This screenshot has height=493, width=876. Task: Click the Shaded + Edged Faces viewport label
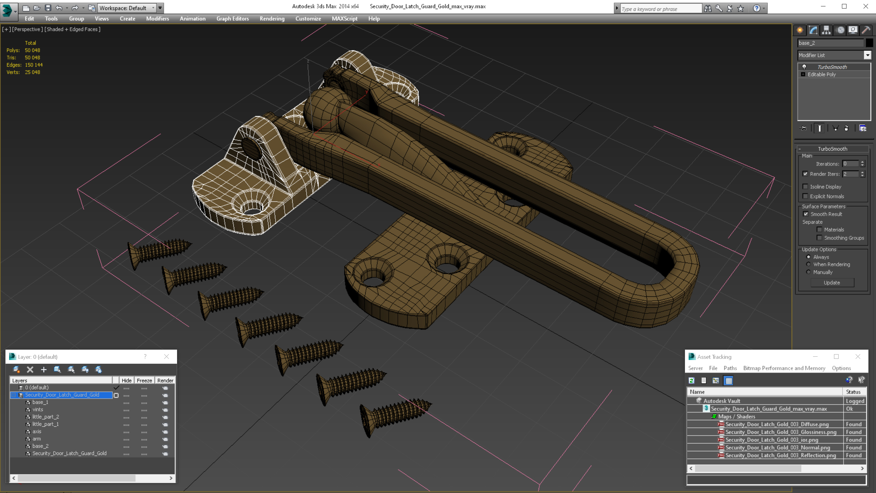tap(72, 29)
